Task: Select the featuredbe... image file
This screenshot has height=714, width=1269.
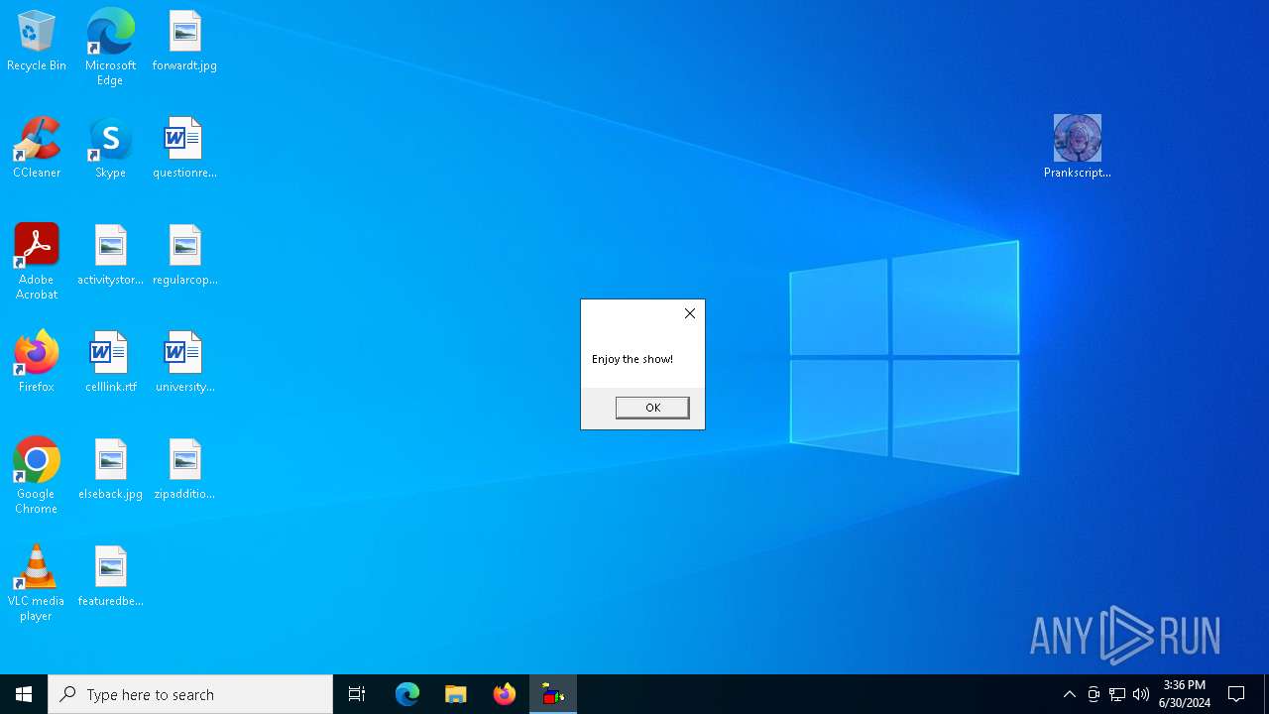Action: [x=110, y=576]
